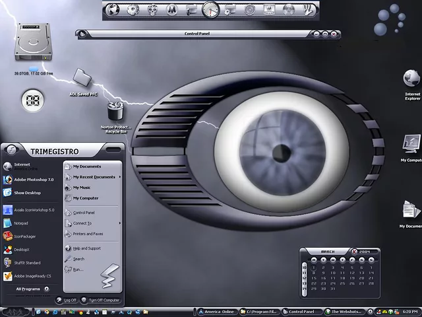Switch to America Online taskbar window
This screenshot has width=422, height=317.
coord(218,312)
